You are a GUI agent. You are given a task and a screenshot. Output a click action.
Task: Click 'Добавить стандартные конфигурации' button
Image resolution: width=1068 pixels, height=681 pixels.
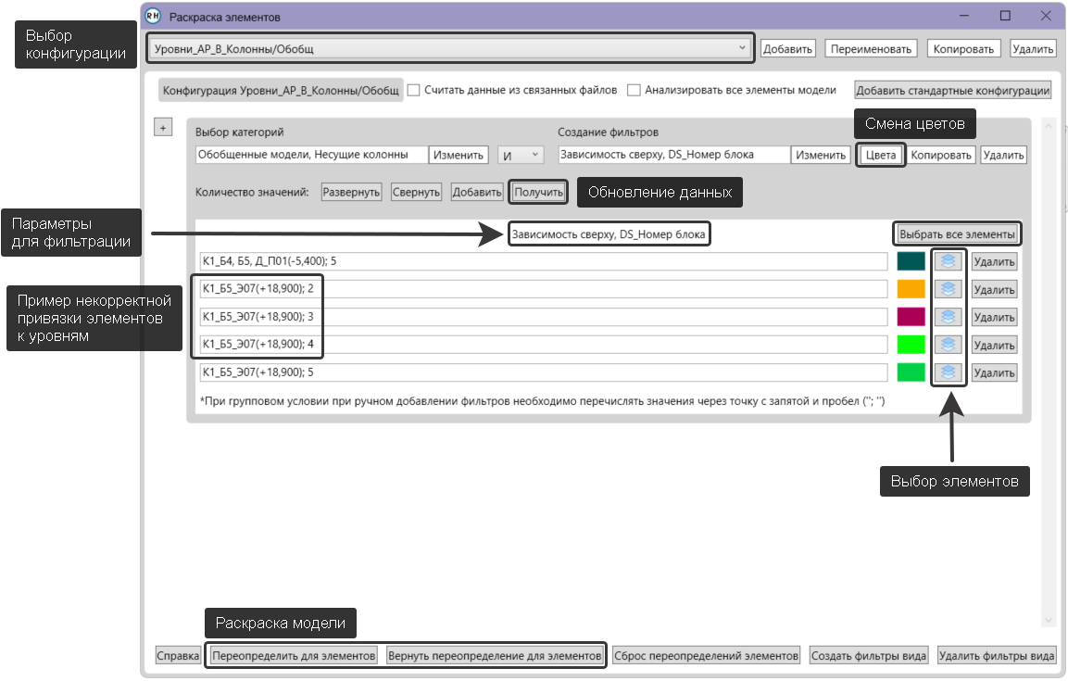tap(953, 90)
